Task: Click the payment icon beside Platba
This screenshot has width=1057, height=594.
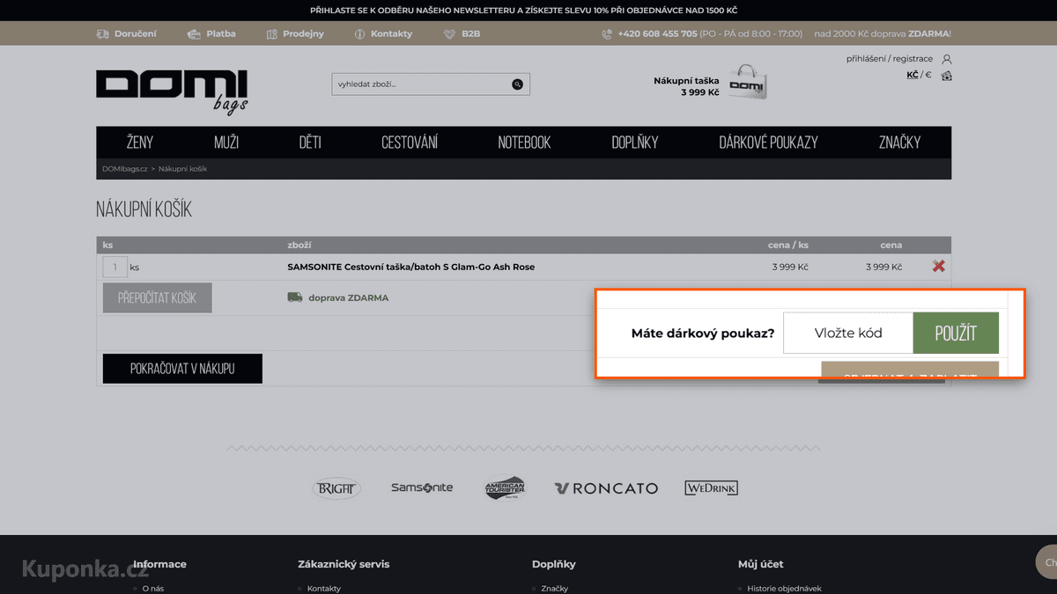Action: tap(194, 33)
